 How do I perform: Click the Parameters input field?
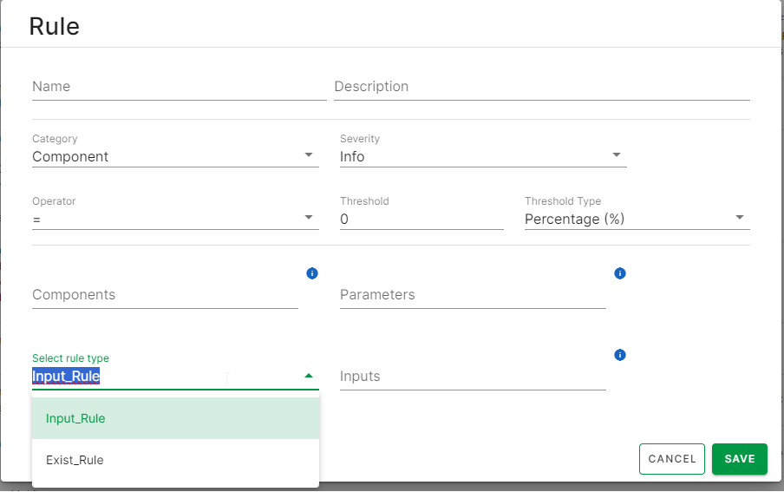tap(473, 295)
